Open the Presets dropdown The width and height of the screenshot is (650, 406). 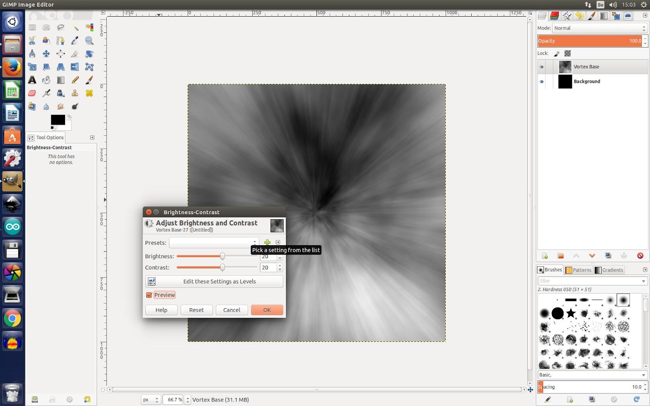tap(214, 242)
